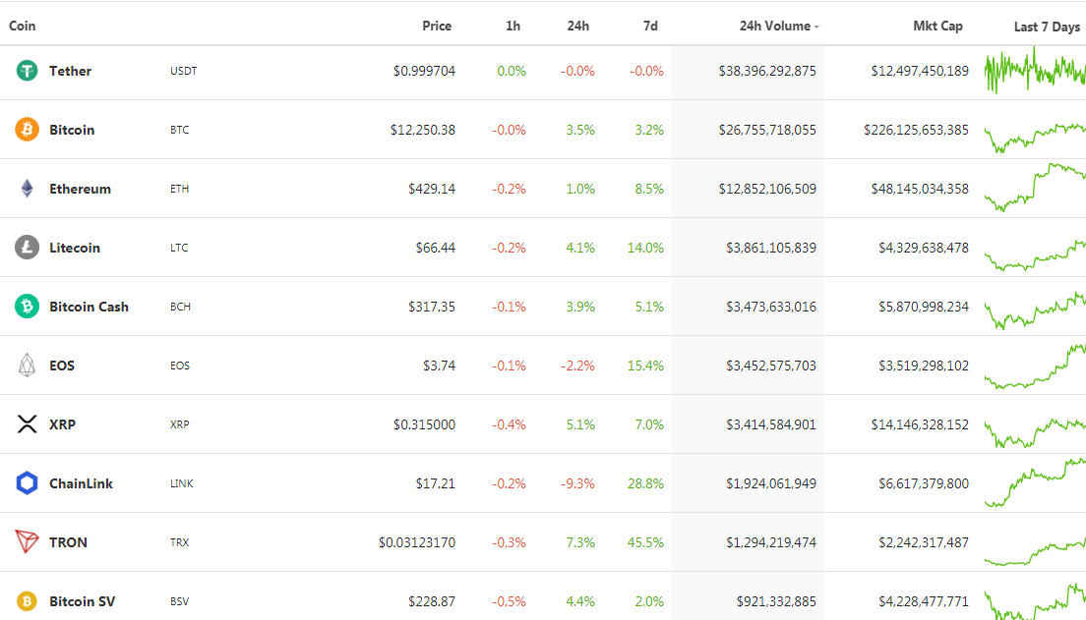
Task: Sort by the 7d change column
Action: (650, 27)
